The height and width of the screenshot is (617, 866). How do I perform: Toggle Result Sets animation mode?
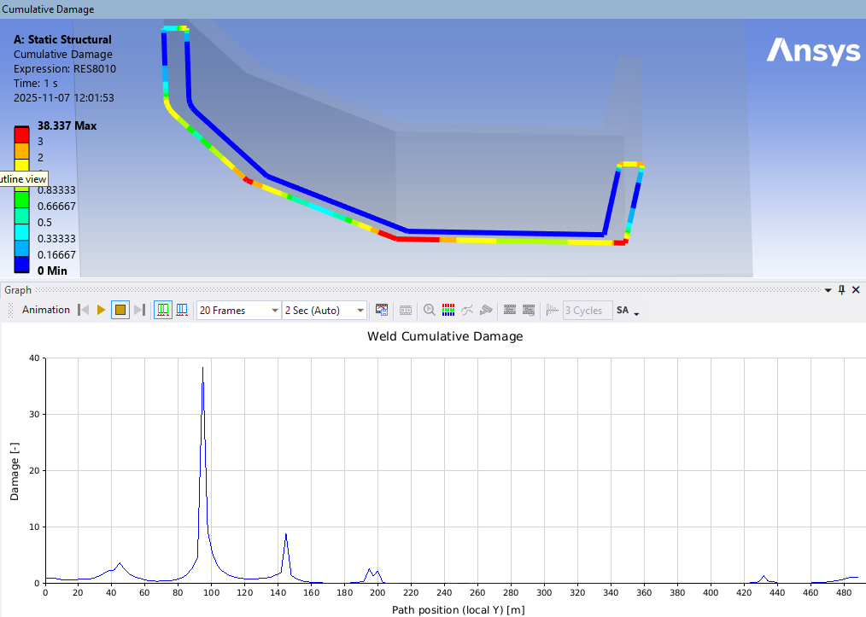[182, 311]
